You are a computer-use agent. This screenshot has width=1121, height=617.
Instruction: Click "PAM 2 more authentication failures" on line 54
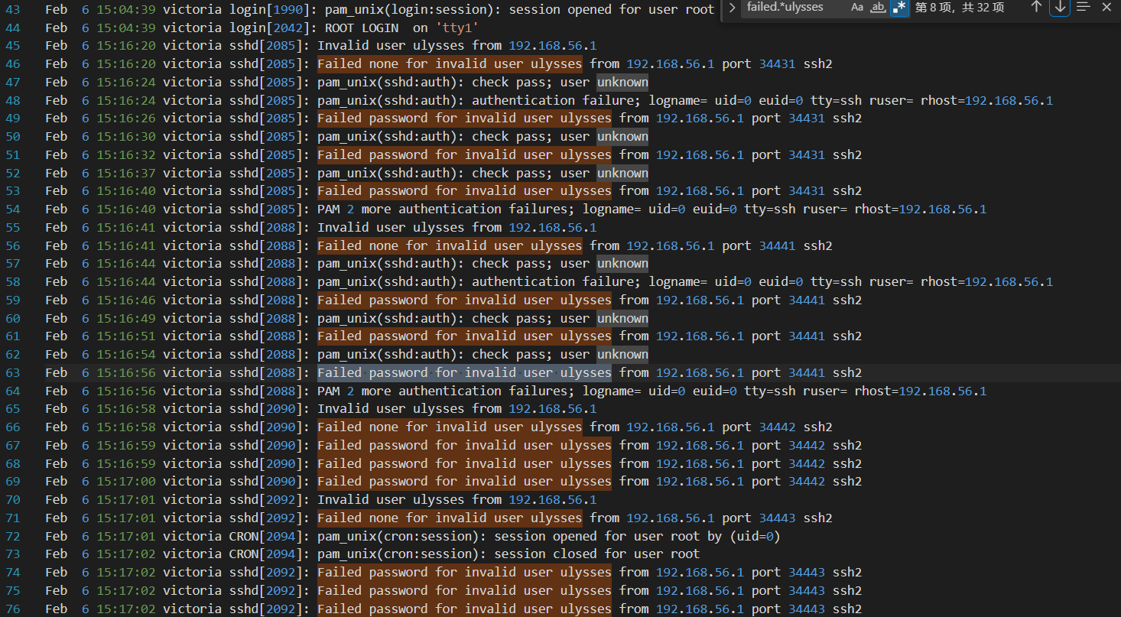click(x=442, y=209)
